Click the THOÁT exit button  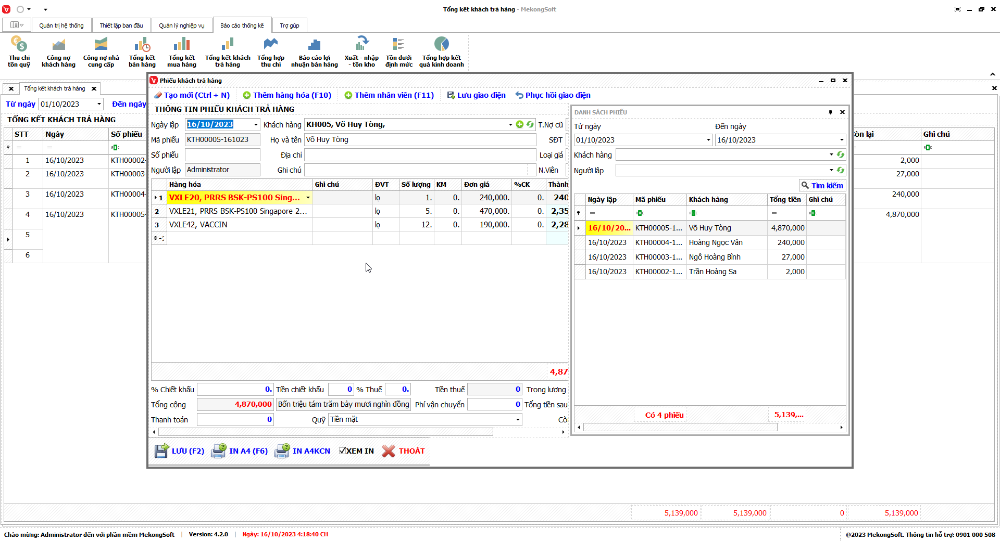(404, 451)
